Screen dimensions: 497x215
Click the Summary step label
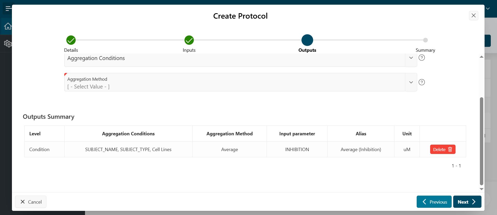click(x=425, y=50)
